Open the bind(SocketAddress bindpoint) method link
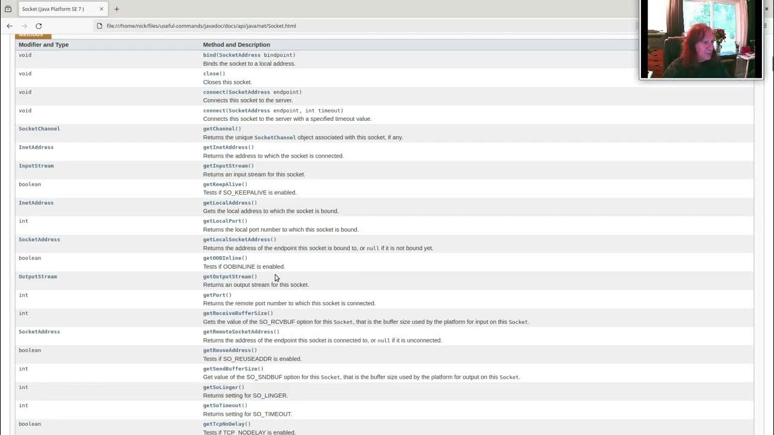The height and width of the screenshot is (435, 774). (x=249, y=55)
